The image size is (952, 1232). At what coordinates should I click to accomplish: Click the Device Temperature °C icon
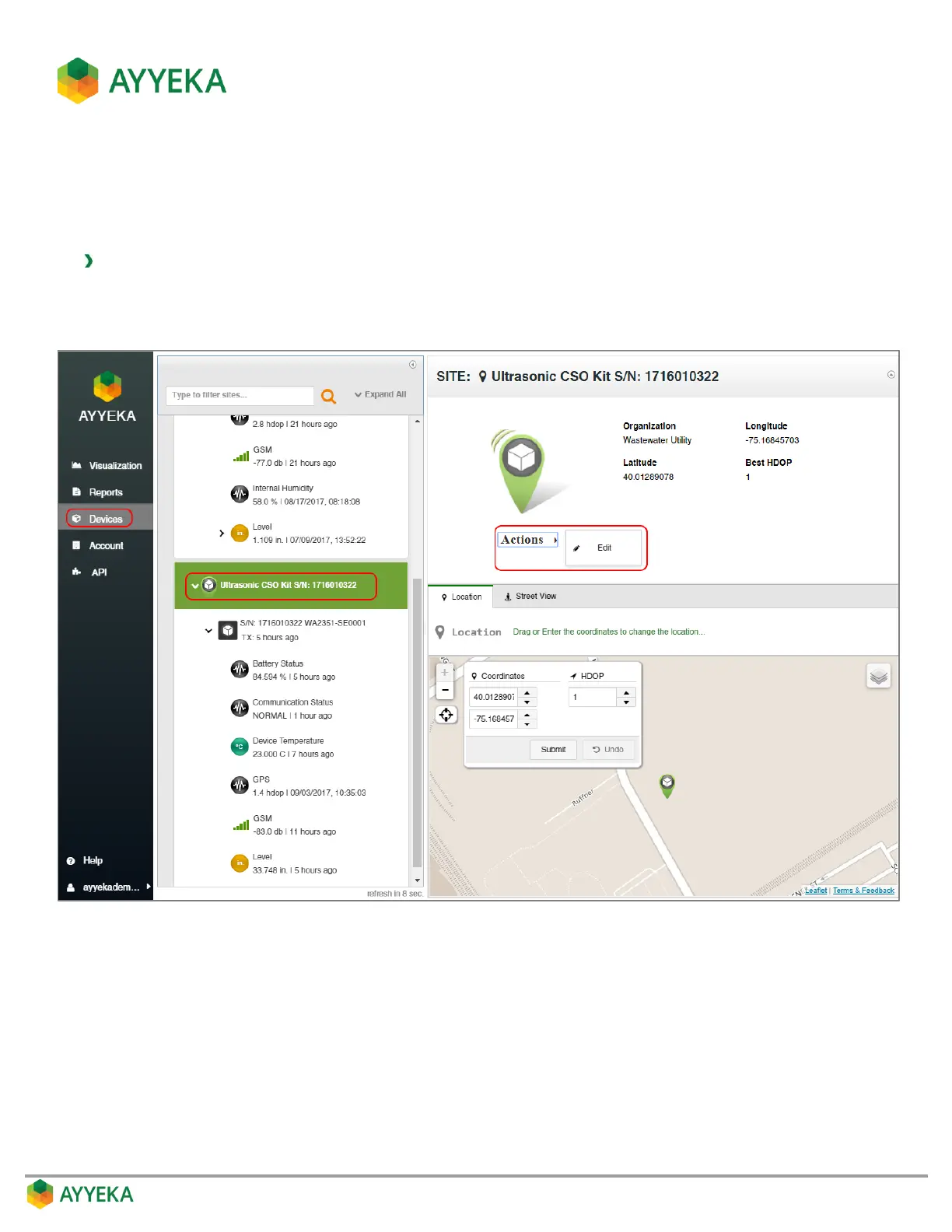pos(240,747)
